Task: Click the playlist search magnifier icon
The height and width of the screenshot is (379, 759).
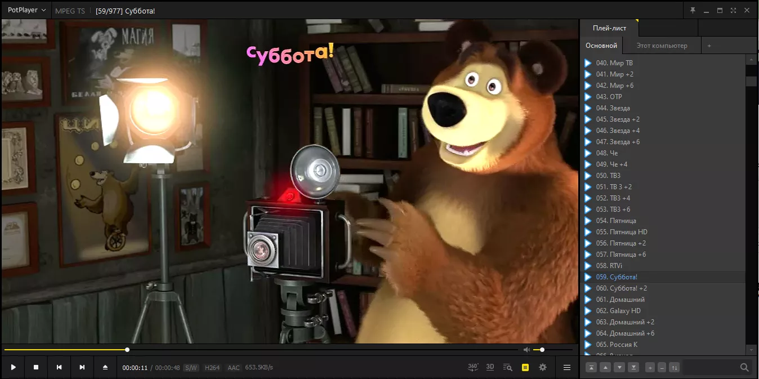Action: point(744,368)
